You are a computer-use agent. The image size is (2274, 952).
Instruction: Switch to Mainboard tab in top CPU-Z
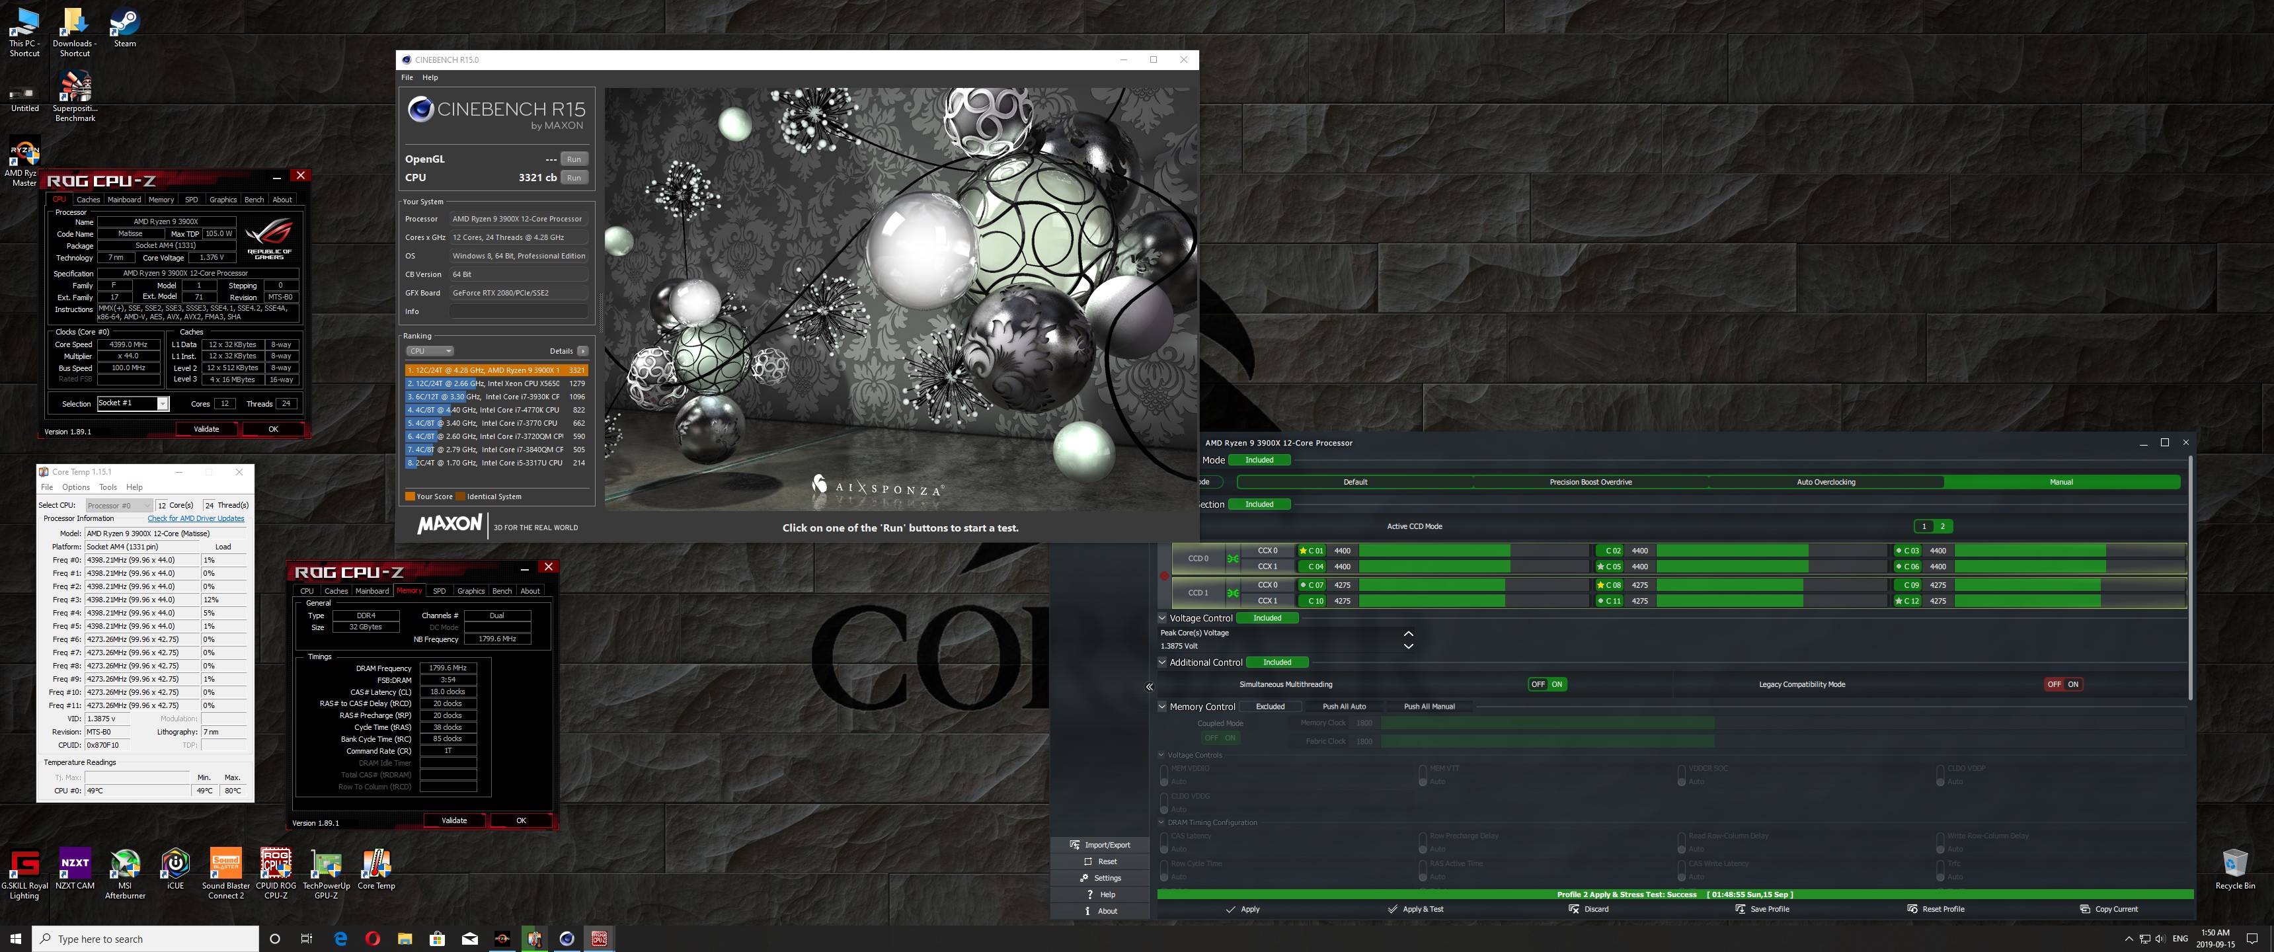click(x=124, y=200)
